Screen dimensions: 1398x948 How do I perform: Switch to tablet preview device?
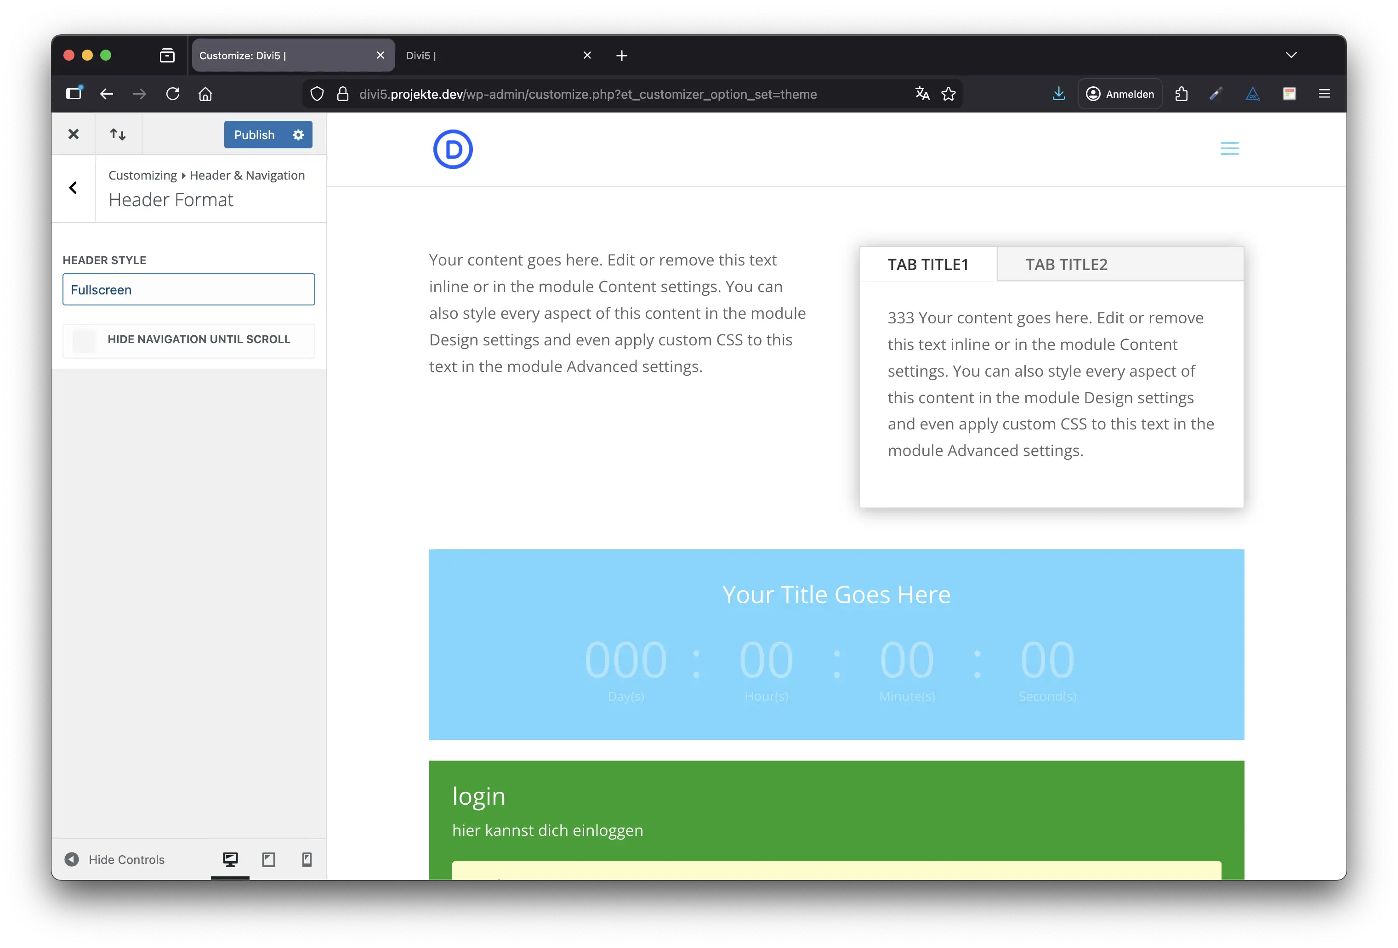(268, 859)
